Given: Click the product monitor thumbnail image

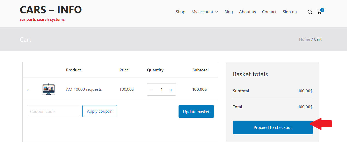Looking at the screenshot, I should tap(49, 89).
